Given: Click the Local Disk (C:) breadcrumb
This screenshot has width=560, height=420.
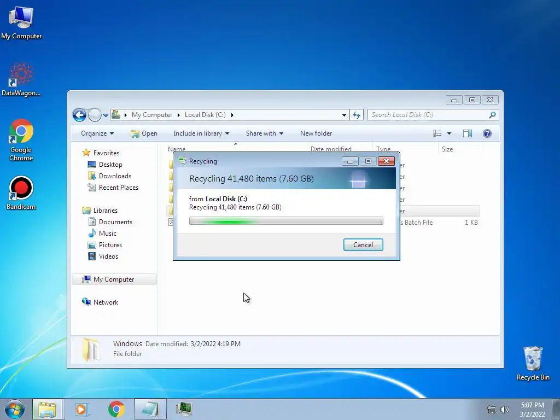Looking at the screenshot, I should pyautogui.click(x=205, y=115).
